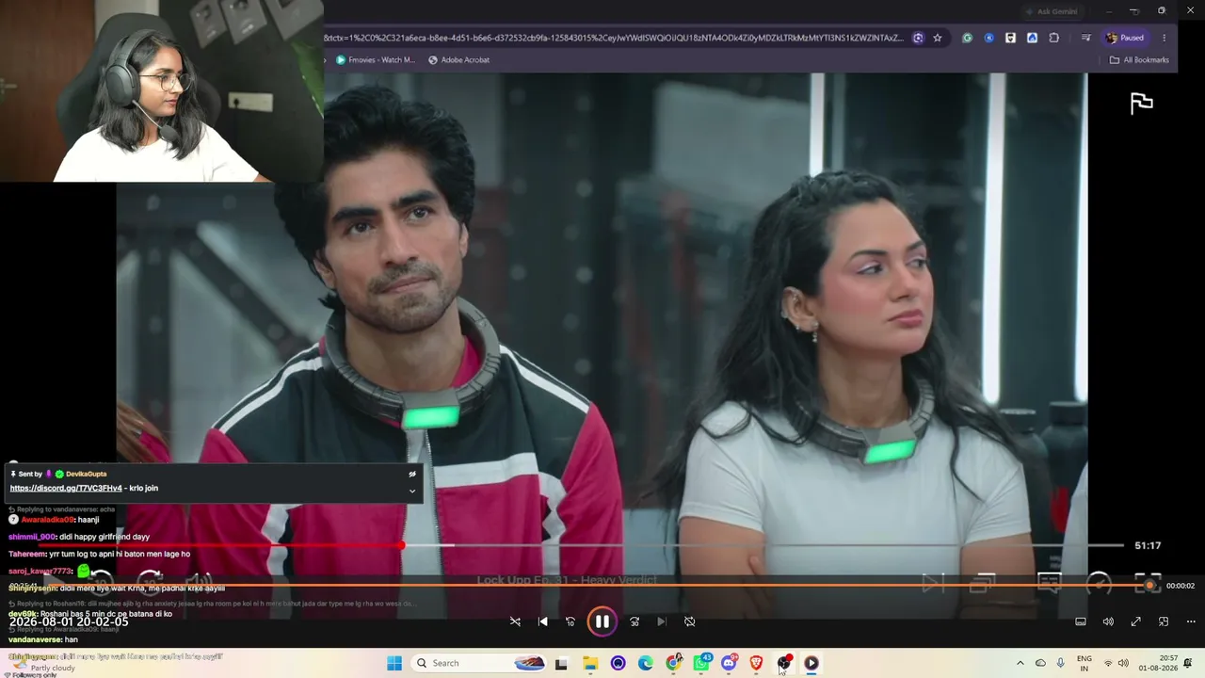
Task: Click the browser address bar URL
Action: [614, 38]
